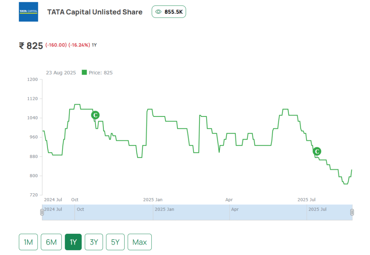Click the 720 y-axis label

tap(34, 195)
